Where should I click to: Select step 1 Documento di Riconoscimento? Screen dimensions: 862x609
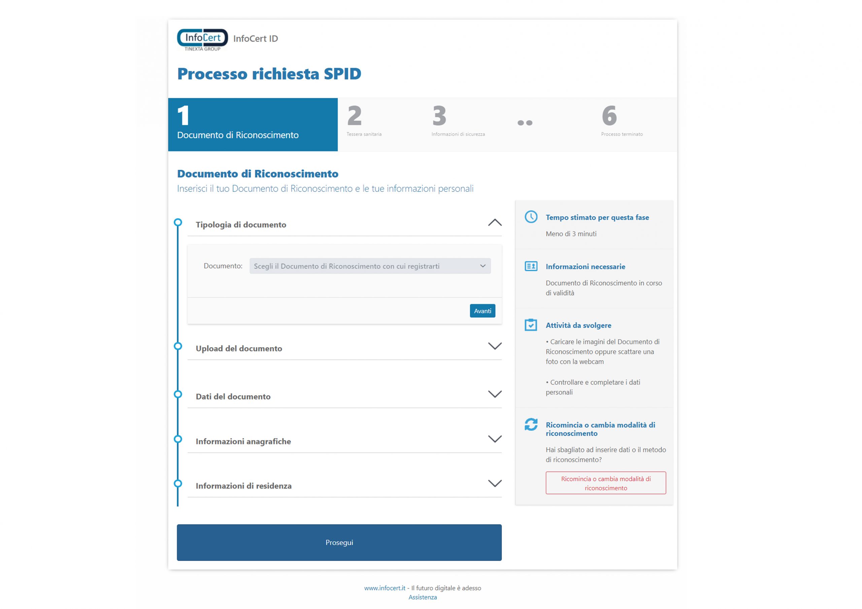coord(253,124)
